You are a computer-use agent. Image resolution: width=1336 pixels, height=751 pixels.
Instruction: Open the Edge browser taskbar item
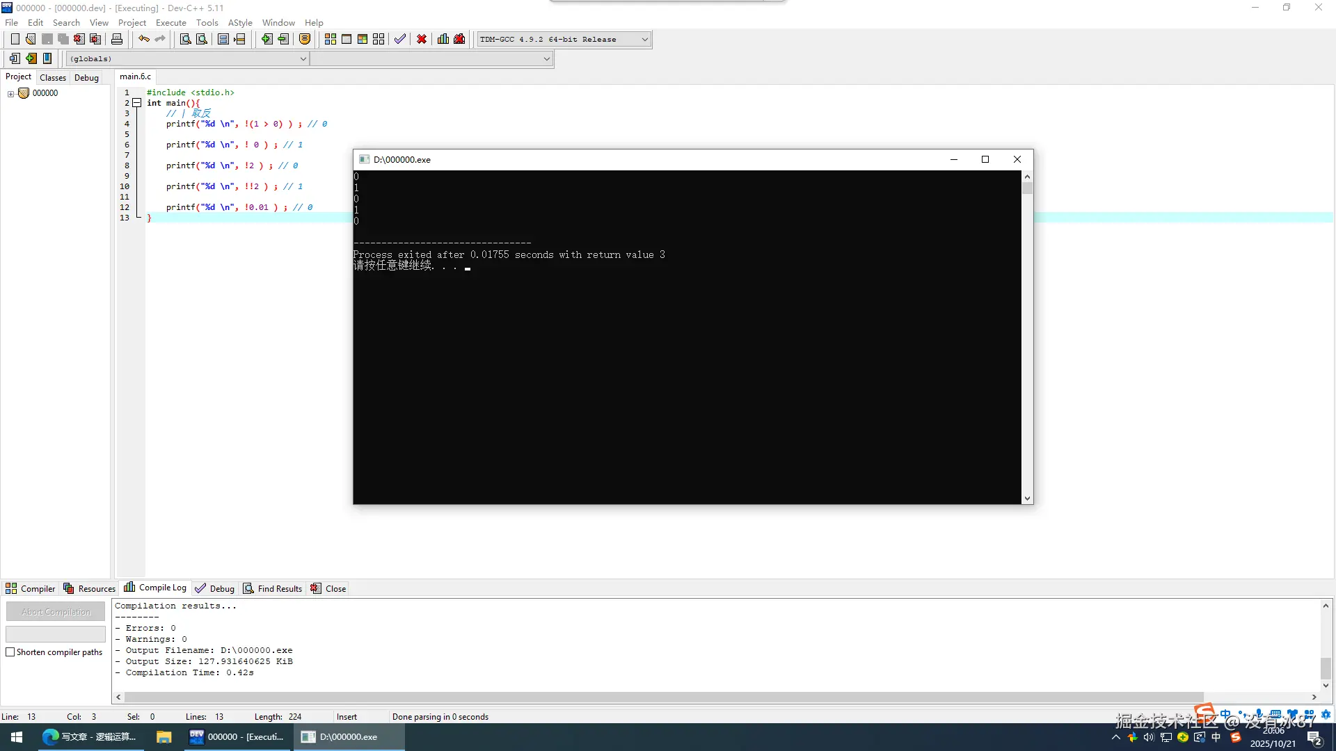[x=89, y=737]
